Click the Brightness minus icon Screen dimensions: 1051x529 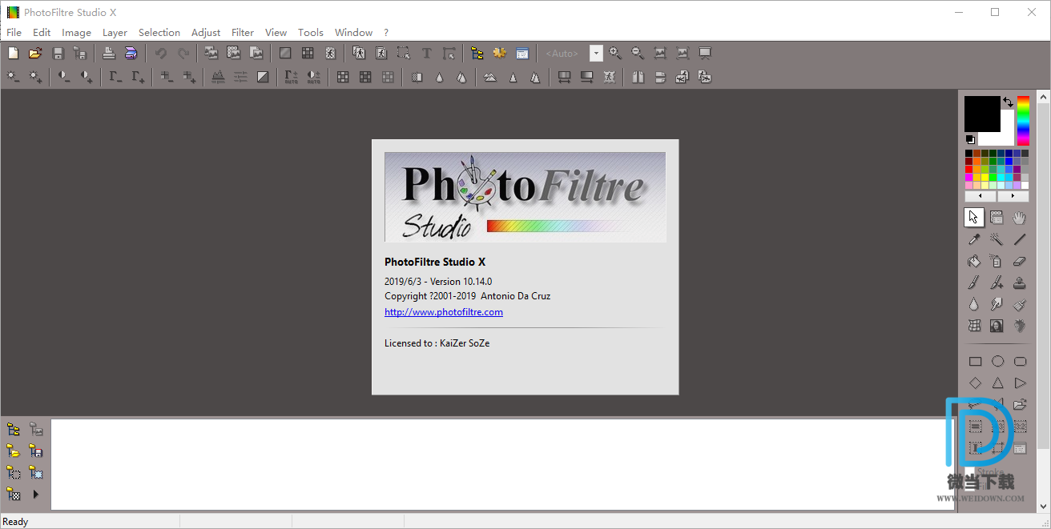pyautogui.click(x=13, y=78)
